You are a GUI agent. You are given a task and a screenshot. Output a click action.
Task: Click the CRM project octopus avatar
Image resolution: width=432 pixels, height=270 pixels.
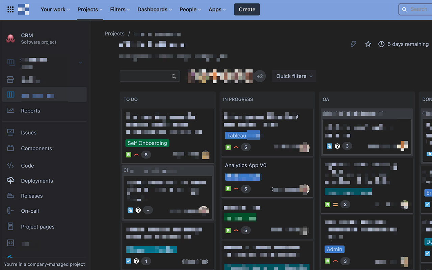pos(10,38)
